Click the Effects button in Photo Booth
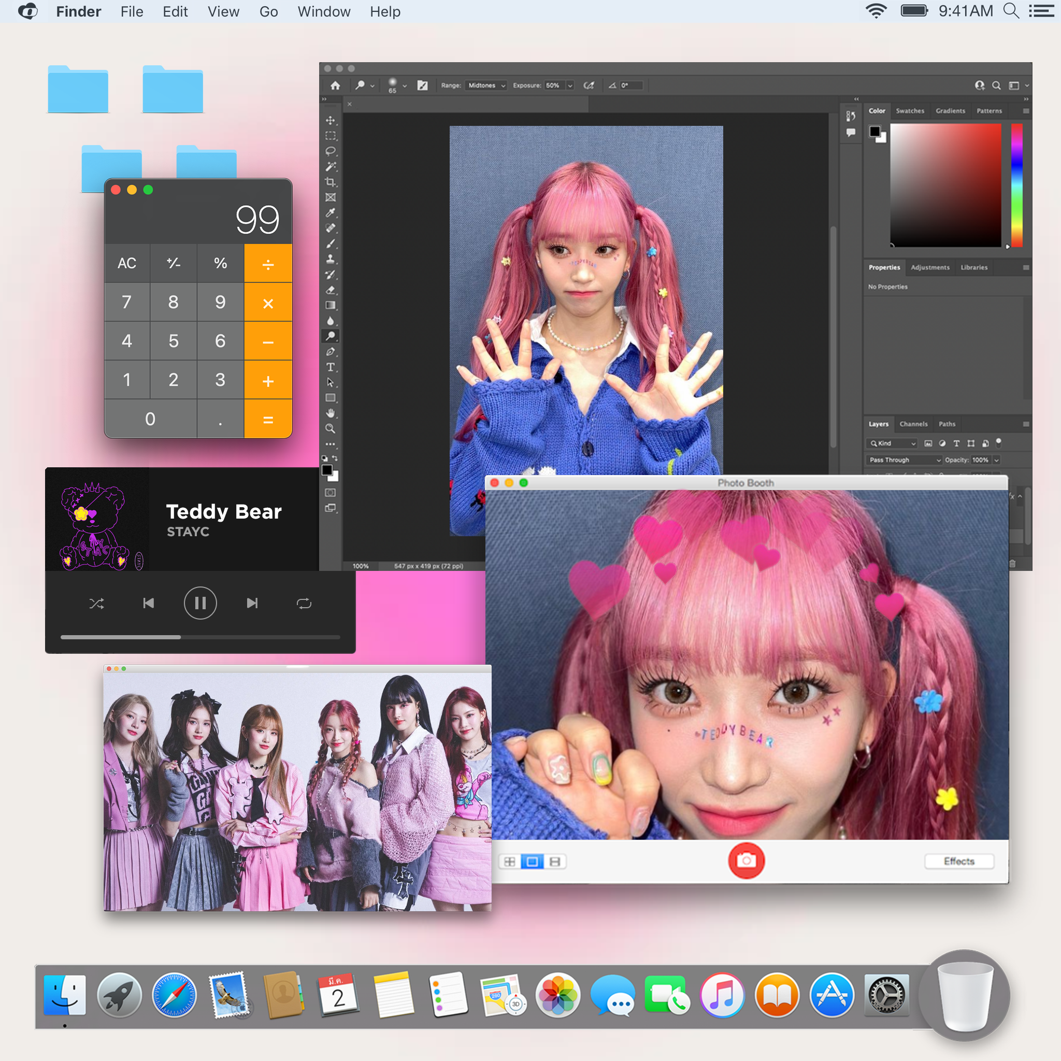This screenshot has height=1061, width=1061. click(x=958, y=861)
